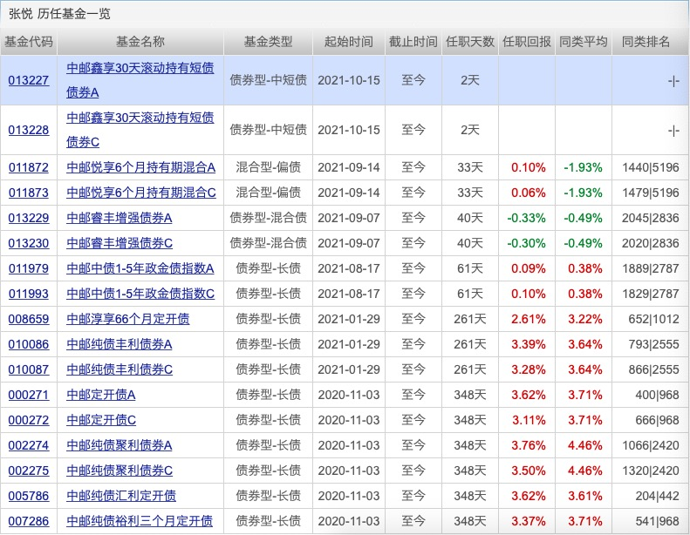Viewport: 690px width, 535px height.
Task: Open 中邮睿丰增强债券C link
Action: click(120, 243)
